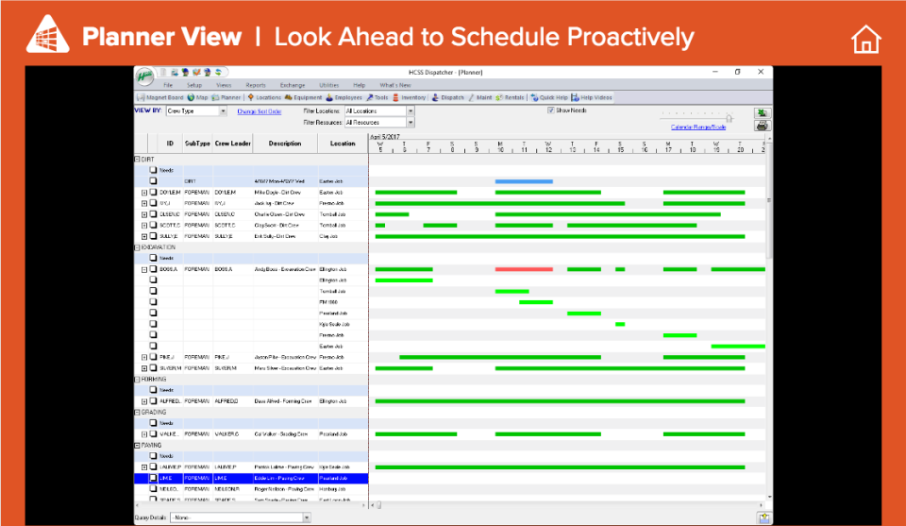Click the Tomball Job under BOSS.A
Image resolution: width=906 pixels, height=526 pixels.
point(332,291)
